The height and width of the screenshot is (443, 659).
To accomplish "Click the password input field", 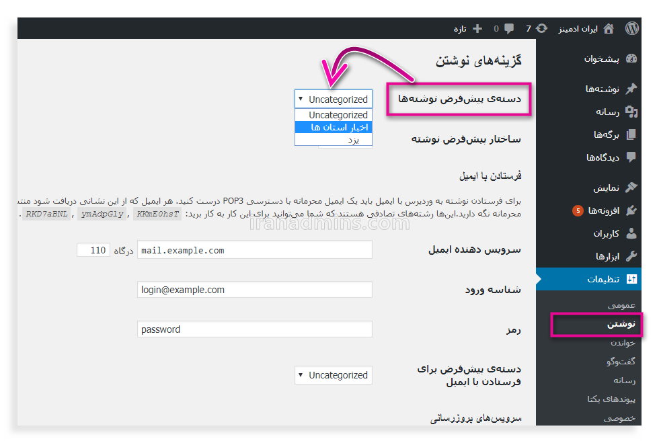I will 255,329.
